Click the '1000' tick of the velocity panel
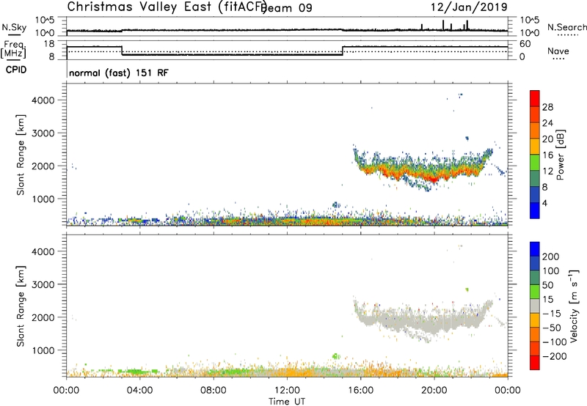Image resolution: width=587 pixels, height=406 pixels. pyautogui.click(x=43, y=350)
